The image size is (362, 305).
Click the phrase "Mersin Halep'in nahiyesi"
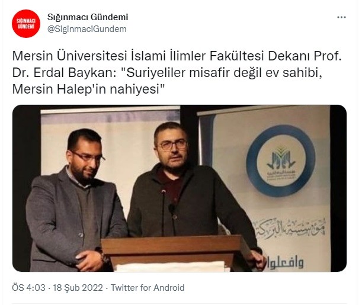[x=89, y=89]
